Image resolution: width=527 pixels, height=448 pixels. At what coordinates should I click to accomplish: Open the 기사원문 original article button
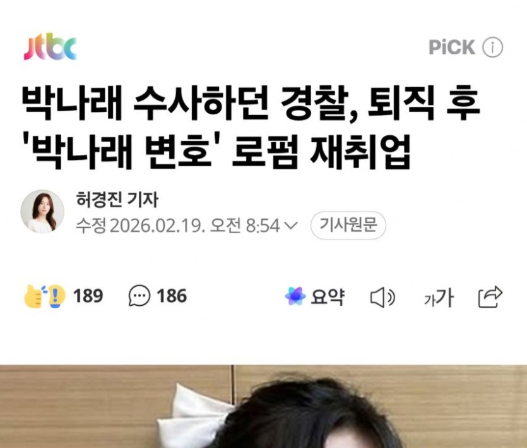(x=348, y=225)
